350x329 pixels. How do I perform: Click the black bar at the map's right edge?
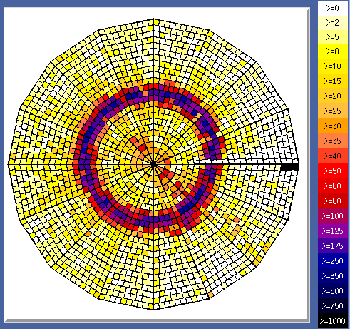[x=289, y=167]
